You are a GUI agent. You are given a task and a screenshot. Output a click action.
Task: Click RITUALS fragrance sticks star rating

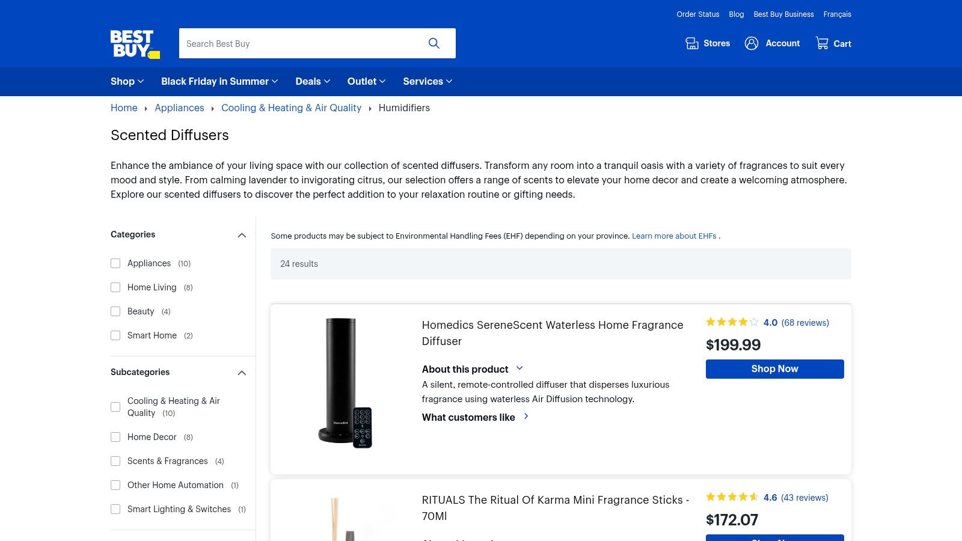click(732, 497)
